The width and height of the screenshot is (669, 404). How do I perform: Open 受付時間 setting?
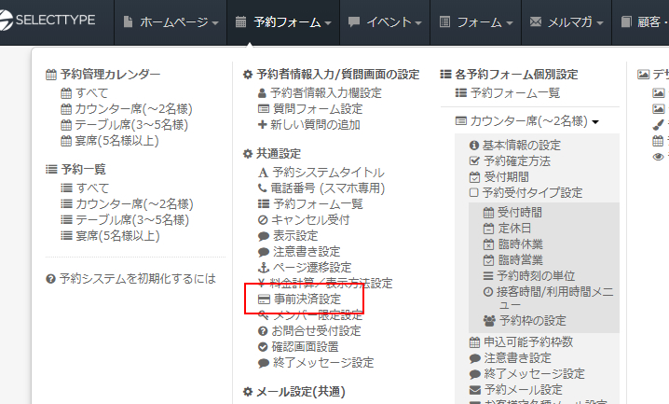tap(512, 212)
